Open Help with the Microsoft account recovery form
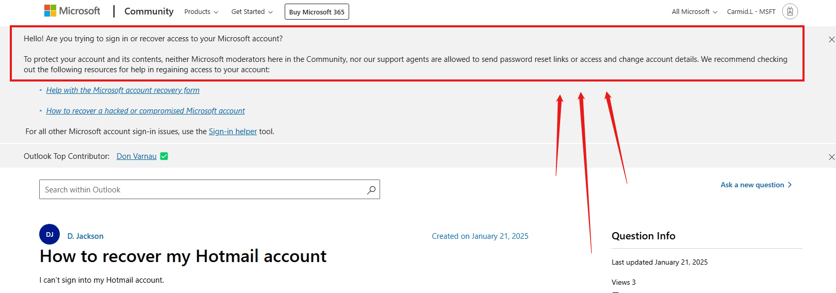Viewport: 836px width, 293px height. point(123,90)
